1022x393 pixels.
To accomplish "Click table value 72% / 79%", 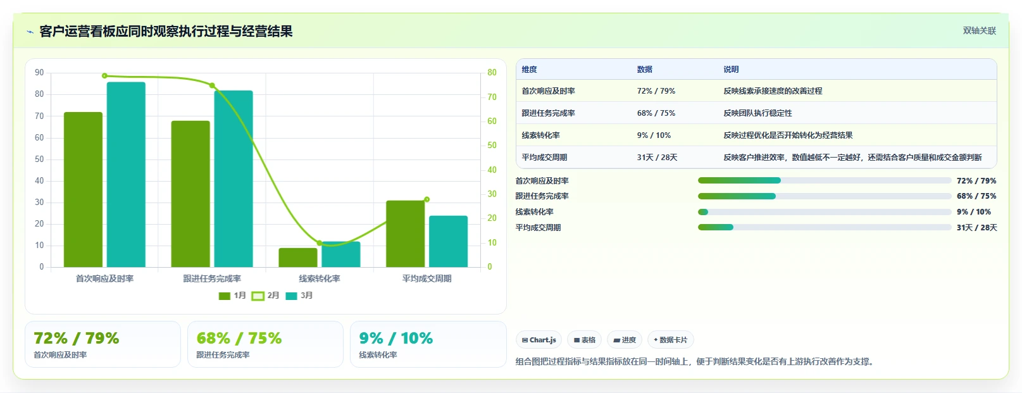I will [x=656, y=91].
